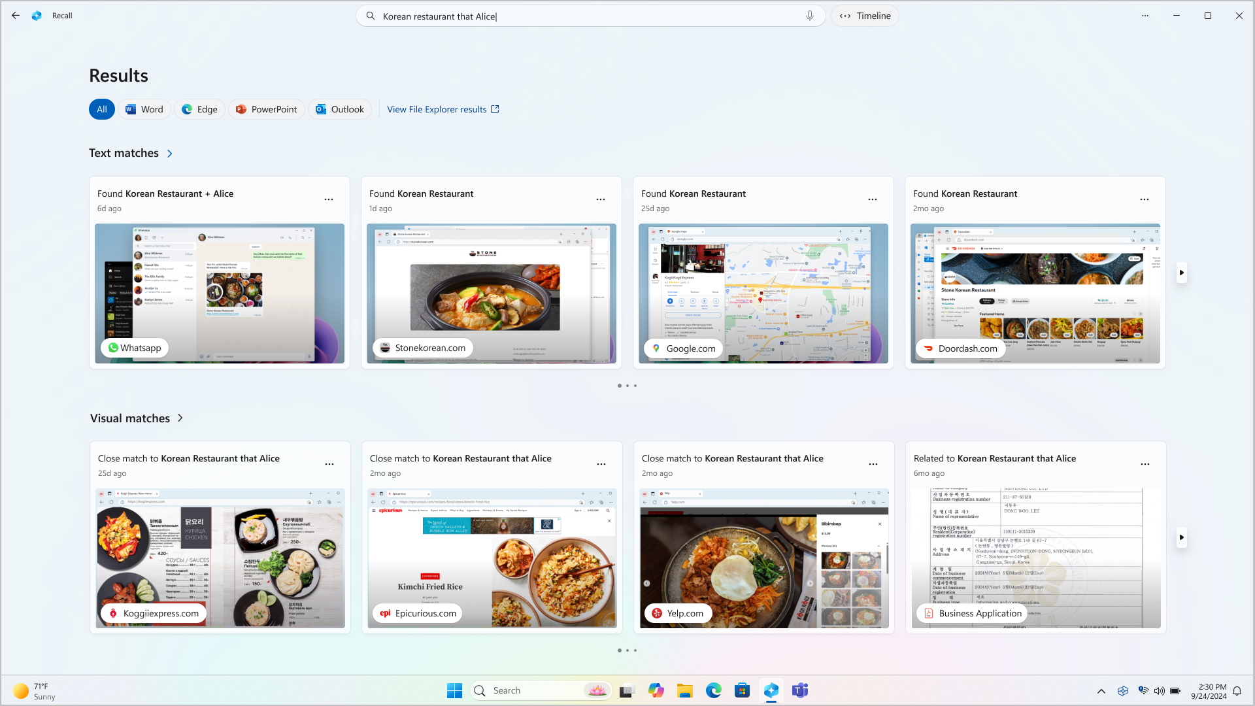Click the Recall app icon in titlebar
This screenshot has height=706, width=1255.
pos(36,16)
